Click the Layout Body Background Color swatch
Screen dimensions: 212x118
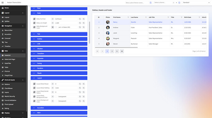pyautogui.click(x=56, y=96)
